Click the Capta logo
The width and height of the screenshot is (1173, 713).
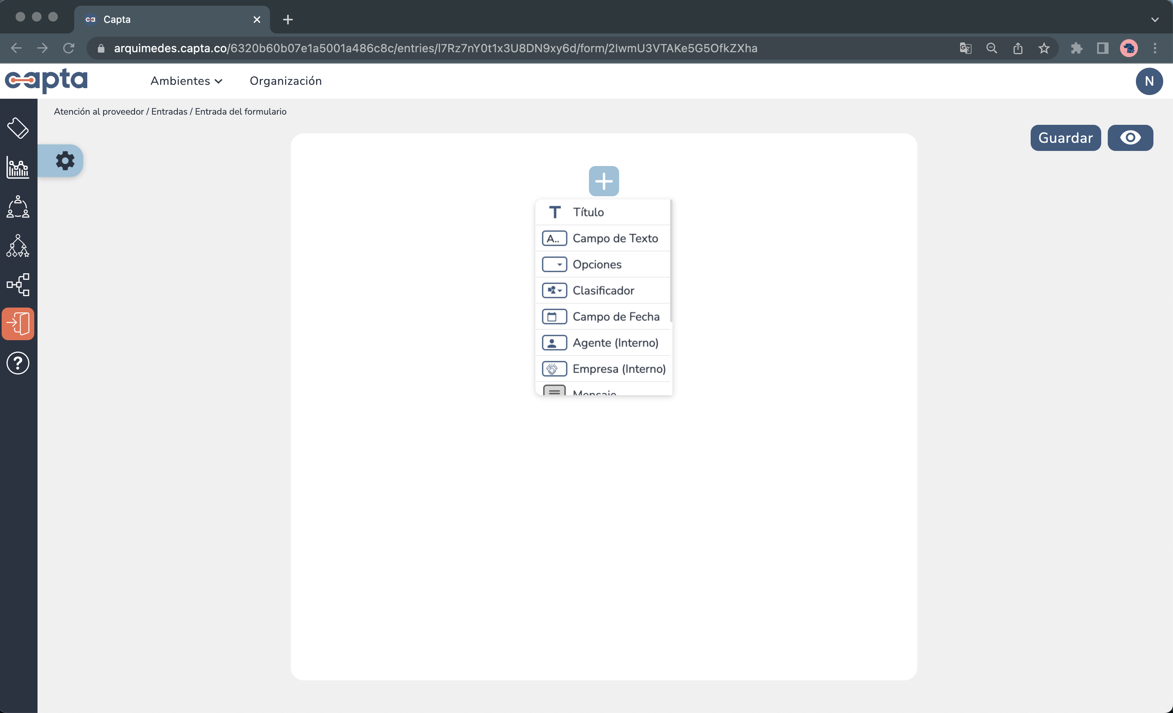(x=46, y=81)
